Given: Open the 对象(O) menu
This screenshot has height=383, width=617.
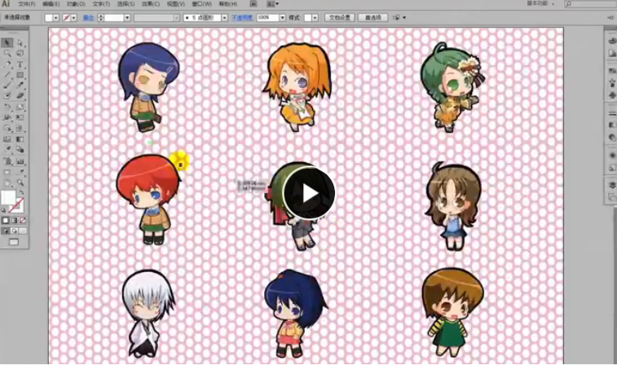Looking at the screenshot, I should coord(76,4).
